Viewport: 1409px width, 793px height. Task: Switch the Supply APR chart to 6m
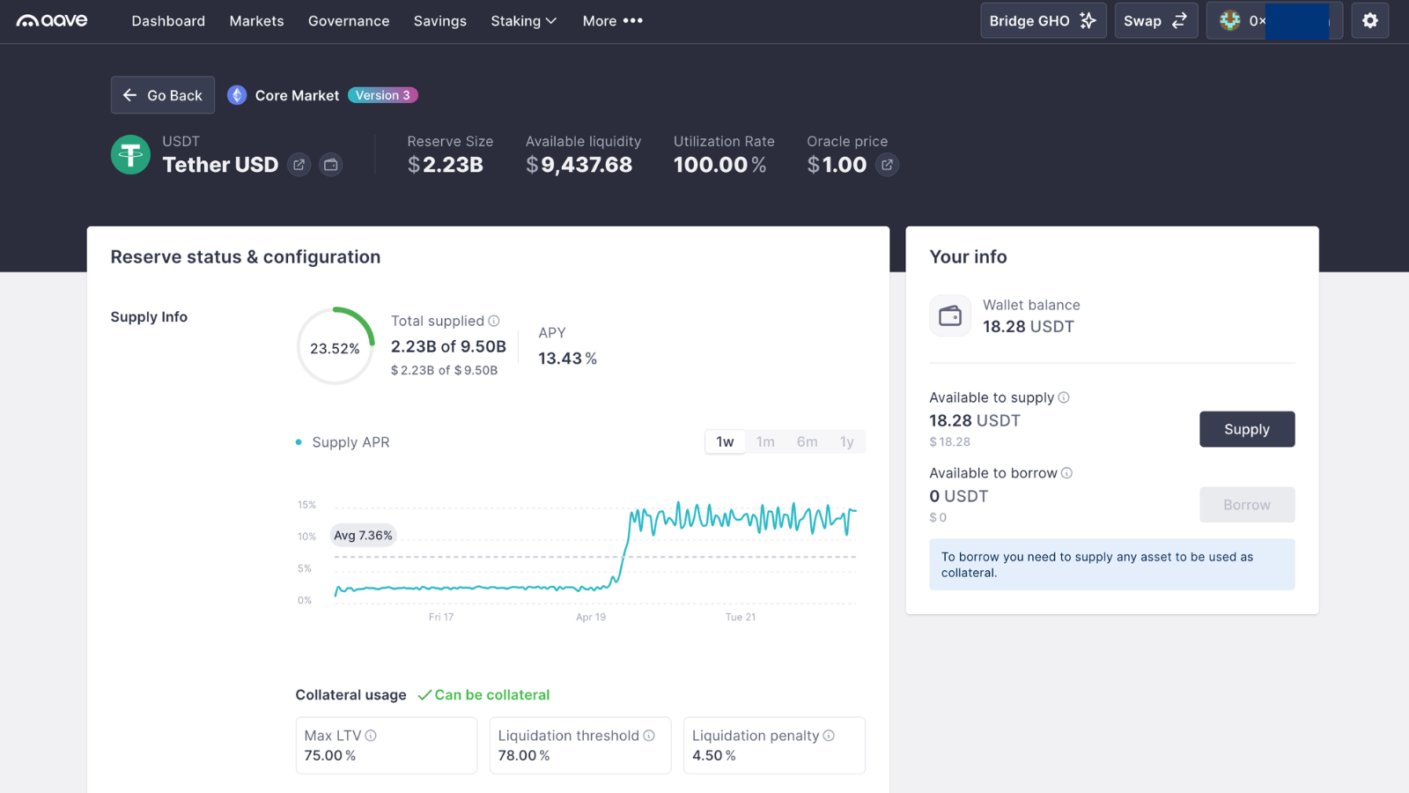[x=807, y=441]
